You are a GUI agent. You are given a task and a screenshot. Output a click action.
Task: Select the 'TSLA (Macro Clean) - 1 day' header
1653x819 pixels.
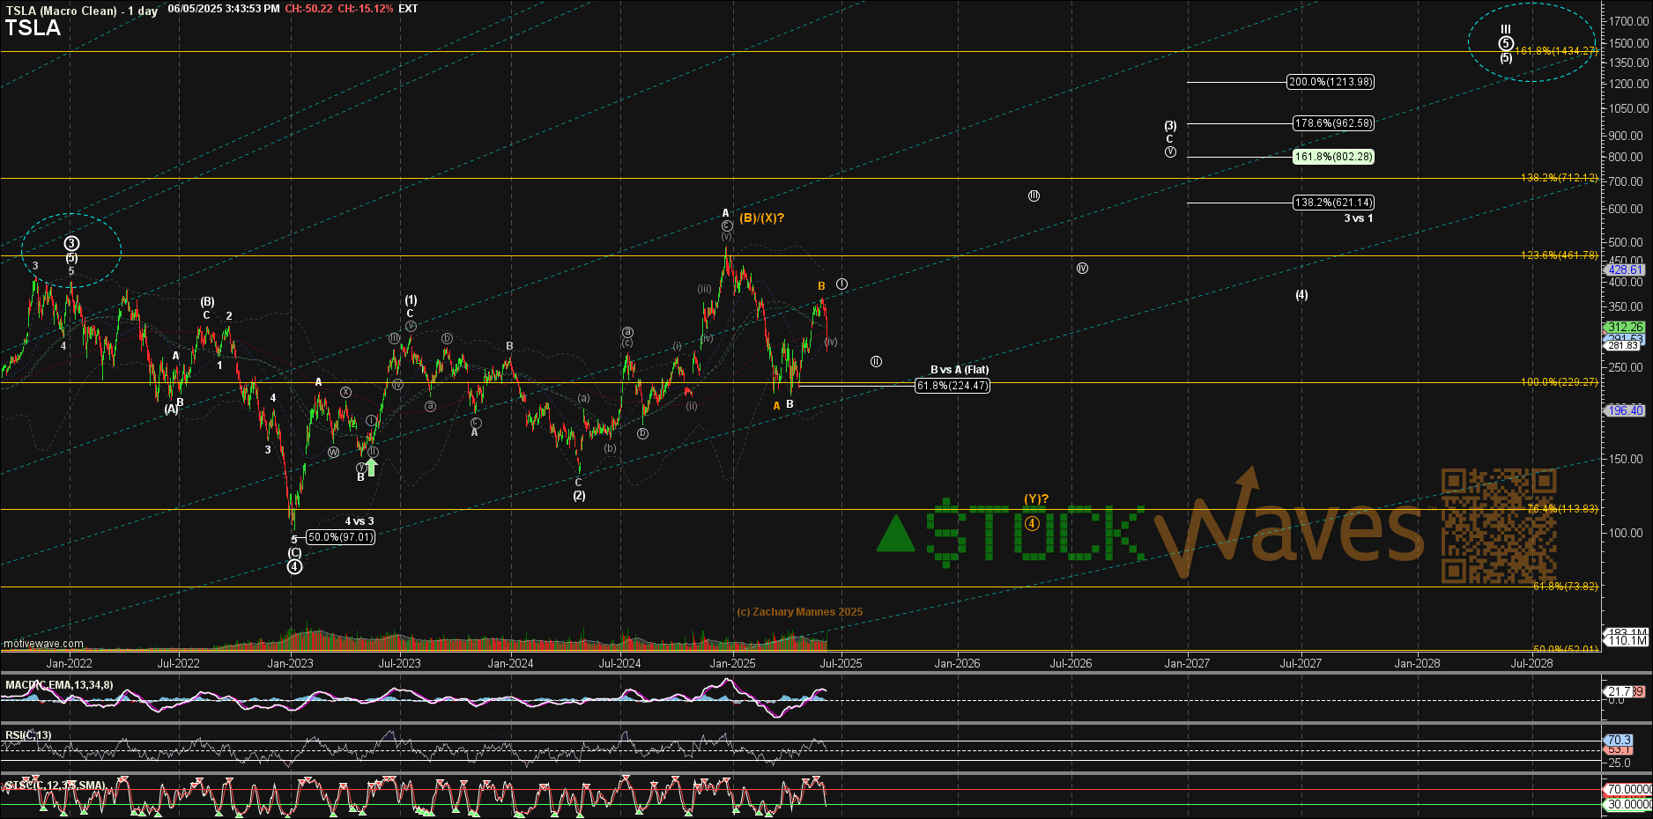click(82, 11)
